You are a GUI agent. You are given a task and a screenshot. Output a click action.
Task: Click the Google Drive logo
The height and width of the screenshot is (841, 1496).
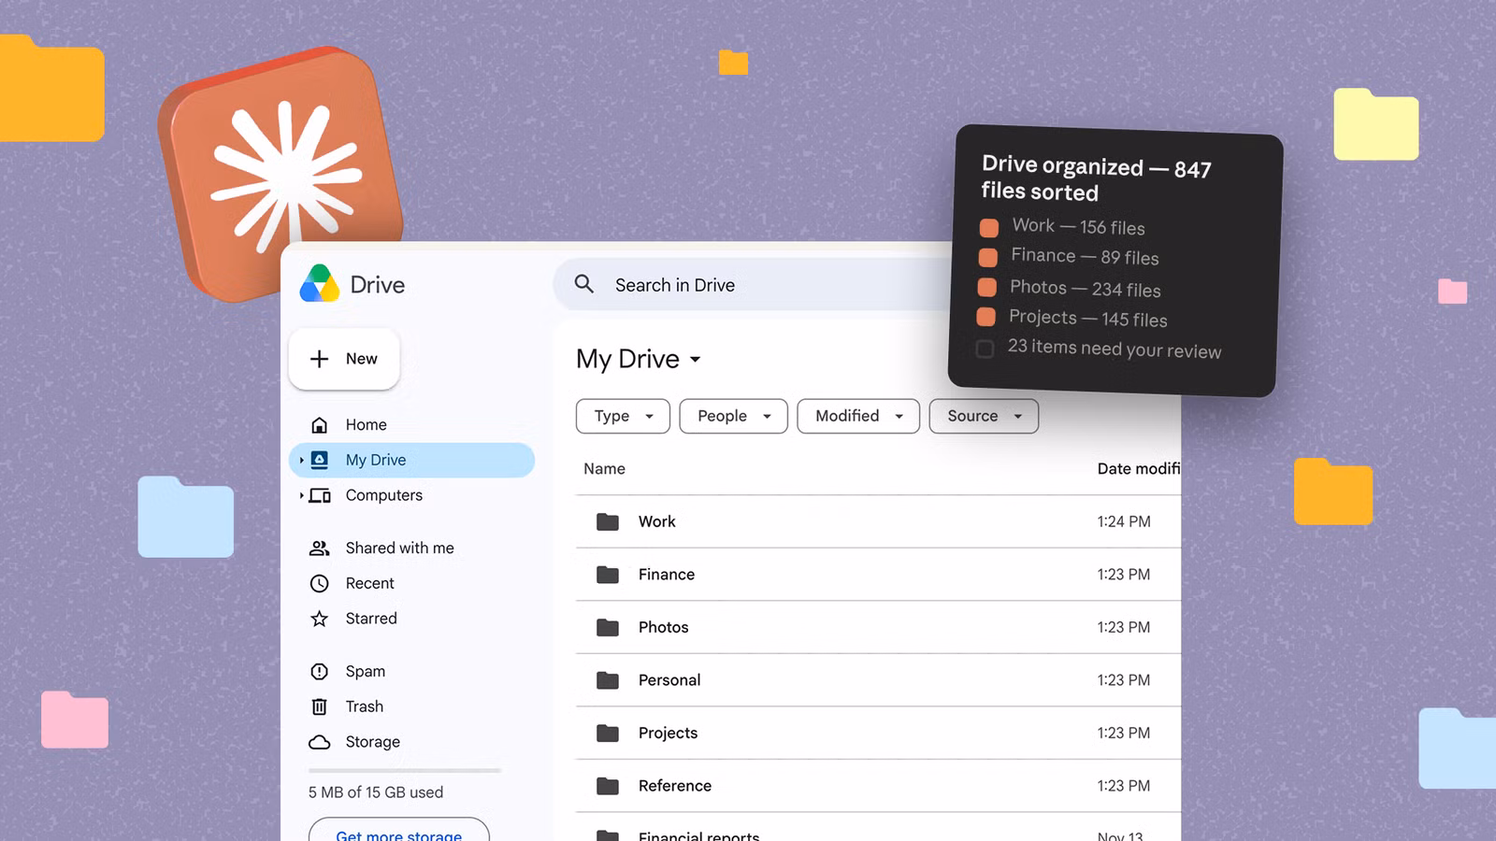tap(320, 284)
